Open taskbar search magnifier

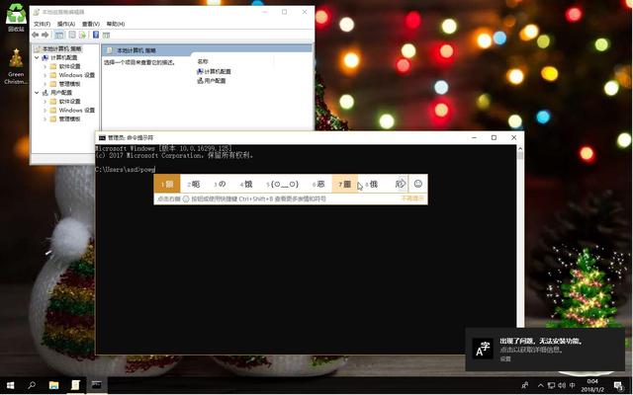click(32, 385)
